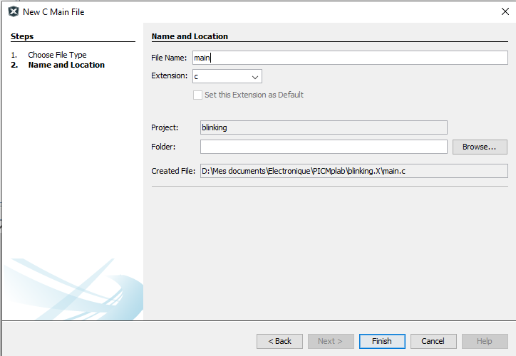The image size is (516, 356).
Task: Click the New C Main File title text
Action: (53, 12)
